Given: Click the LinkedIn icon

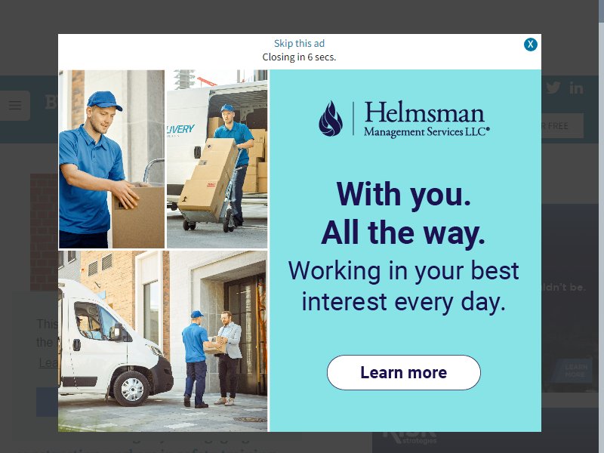Looking at the screenshot, I should (x=576, y=88).
